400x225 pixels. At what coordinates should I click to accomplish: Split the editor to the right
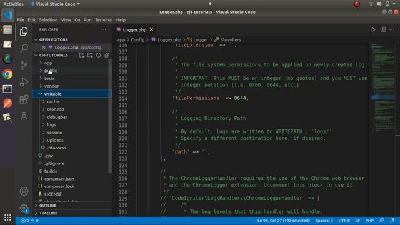pyautogui.click(x=383, y=29)
